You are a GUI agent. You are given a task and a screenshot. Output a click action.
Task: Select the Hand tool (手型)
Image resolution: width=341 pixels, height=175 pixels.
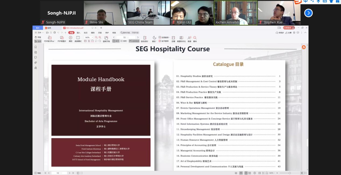[38, 37]
